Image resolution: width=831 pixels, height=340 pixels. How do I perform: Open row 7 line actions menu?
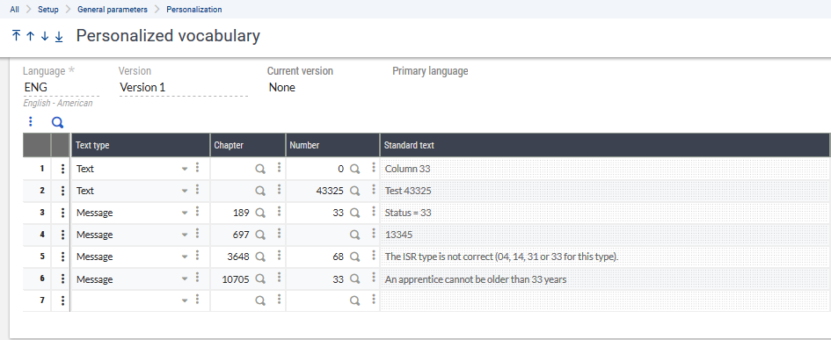click(62, 300)
